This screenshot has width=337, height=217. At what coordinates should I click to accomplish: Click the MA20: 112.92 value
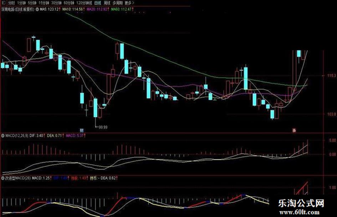[97, 10]
